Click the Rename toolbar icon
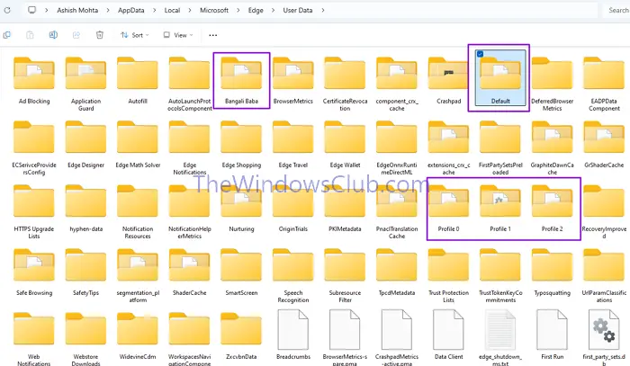This screenshot has height=366, width=630. click(53, 35)
